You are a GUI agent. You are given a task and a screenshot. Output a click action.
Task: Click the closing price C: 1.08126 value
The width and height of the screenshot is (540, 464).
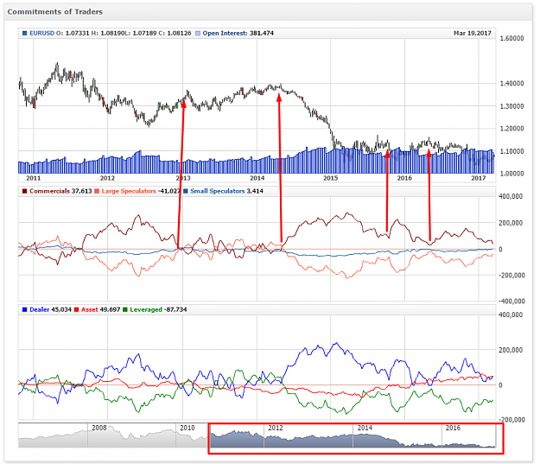175,34
